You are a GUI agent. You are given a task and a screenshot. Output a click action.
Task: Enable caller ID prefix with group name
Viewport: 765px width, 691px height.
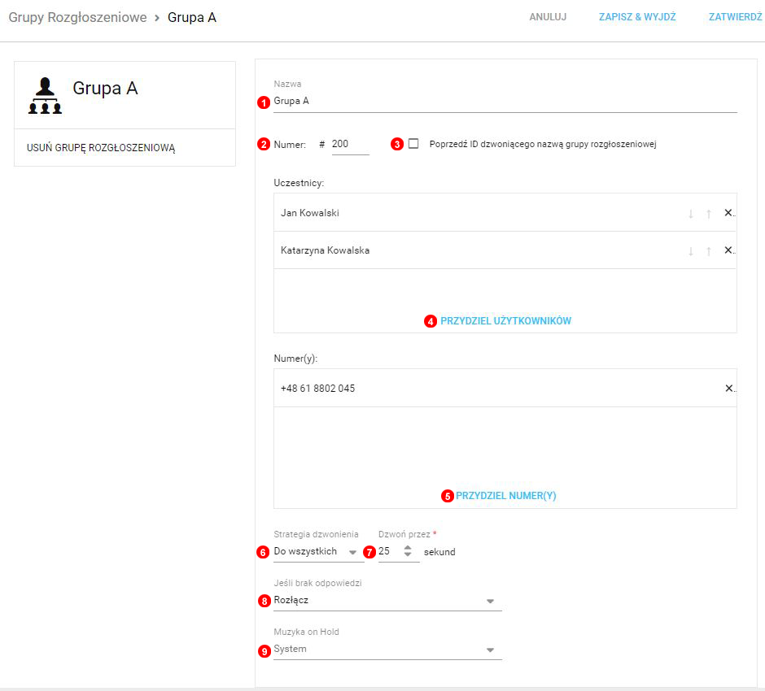413,144
